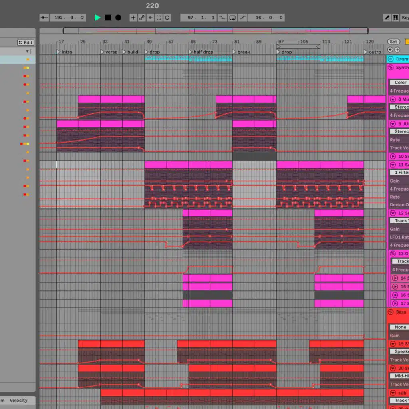
Task: Collapse track 20 fold arrow
Action: tap(393, 368)
